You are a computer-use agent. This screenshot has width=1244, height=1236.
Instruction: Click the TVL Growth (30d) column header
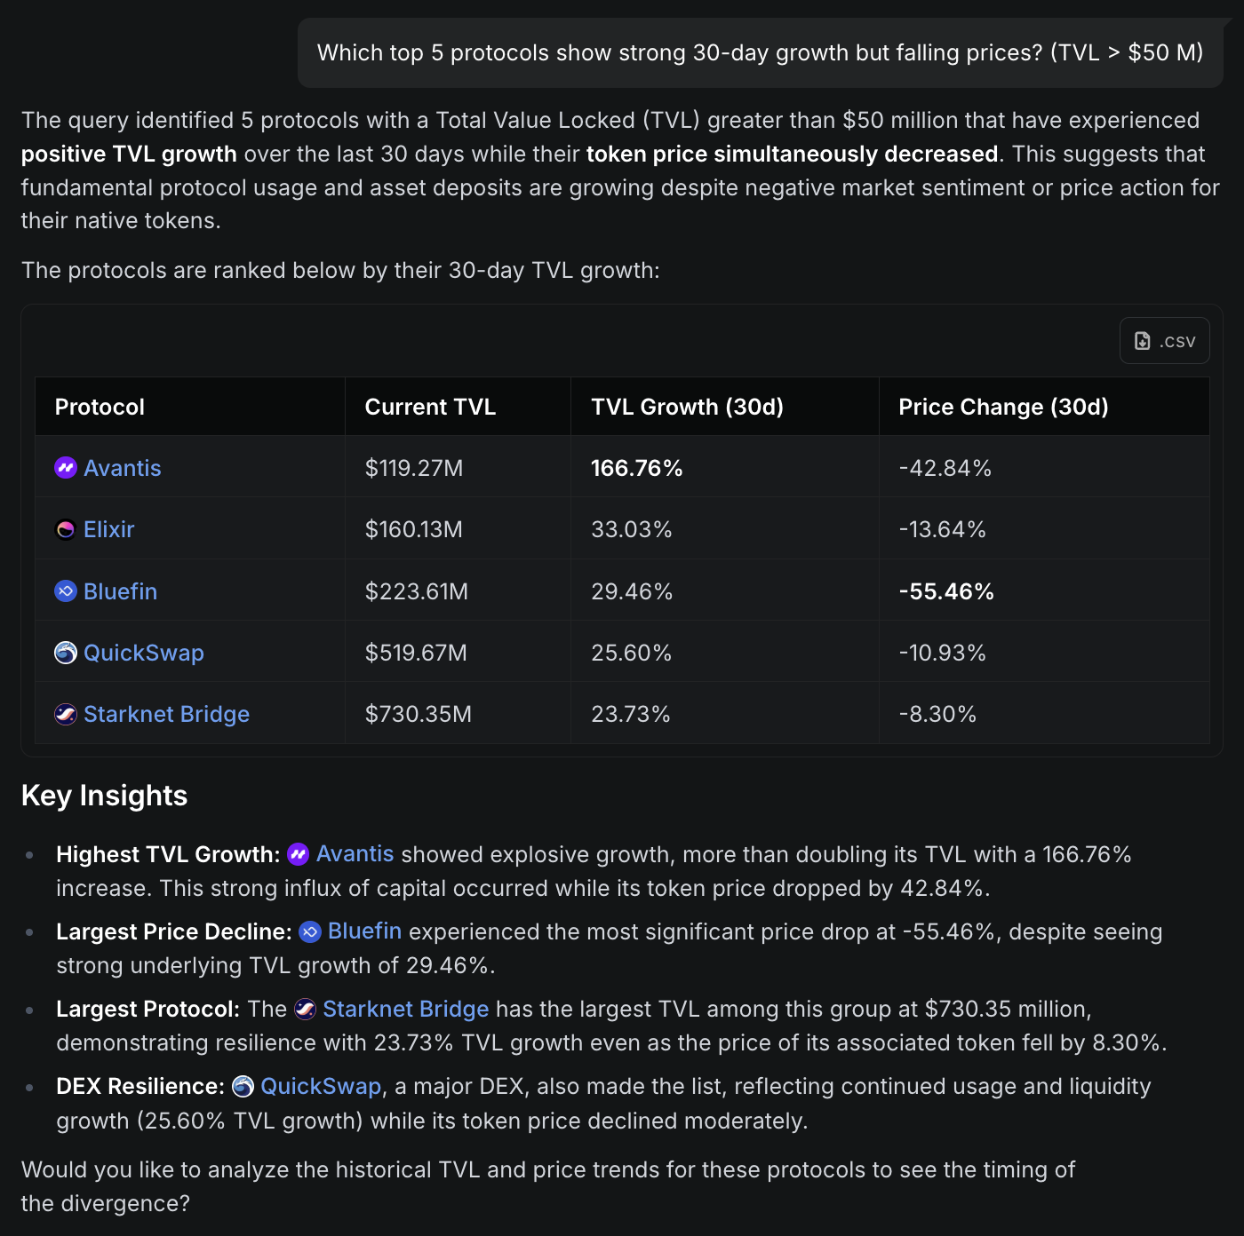pyautogui.click(x=687, y=407)
